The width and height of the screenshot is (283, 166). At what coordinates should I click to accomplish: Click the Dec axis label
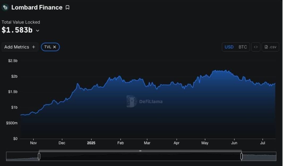[62, 143]
